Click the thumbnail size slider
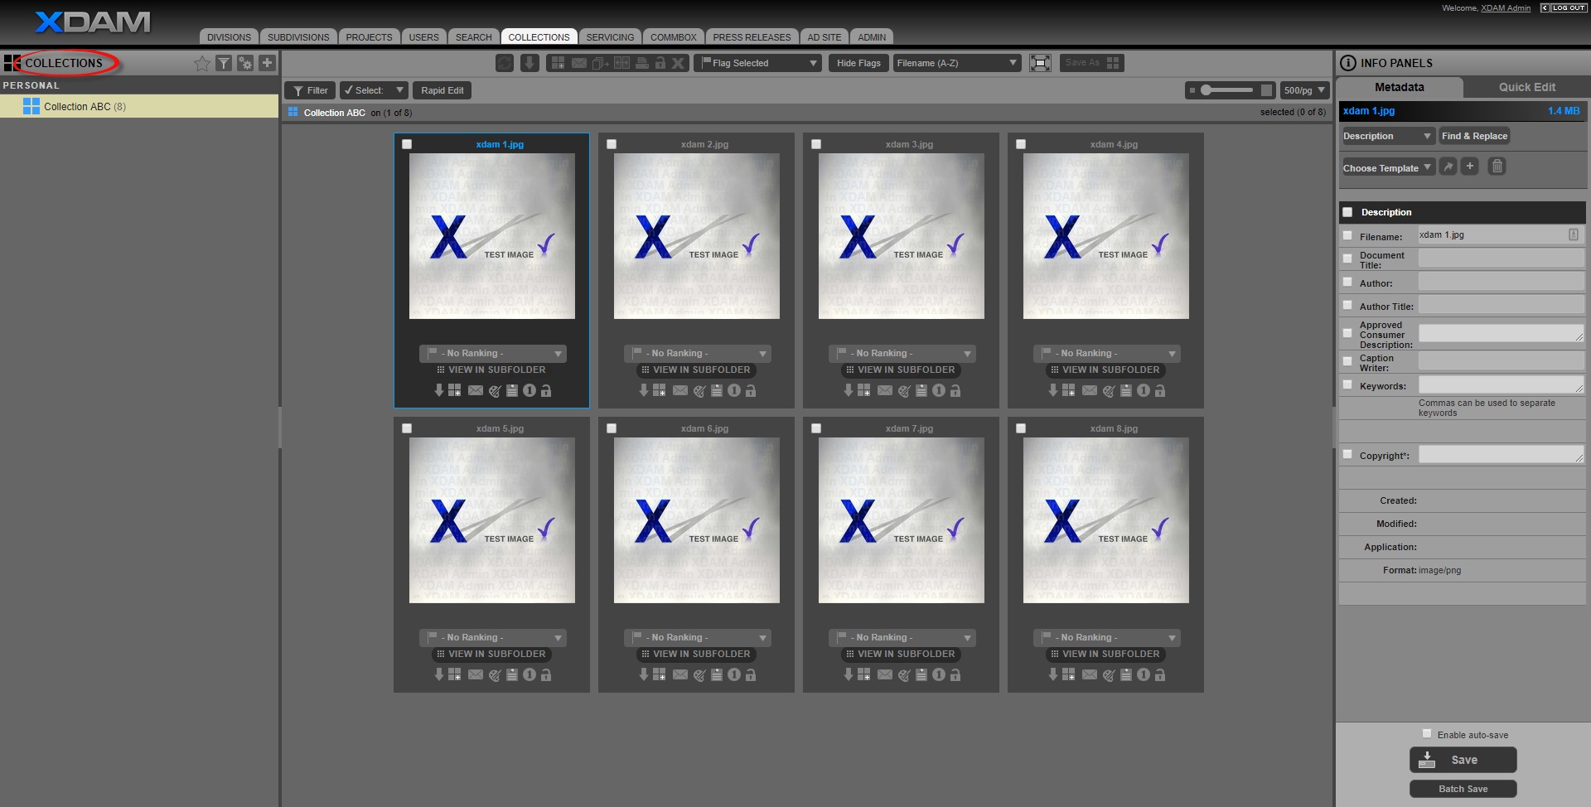Screen dimensions: 1591x807 click(x=1227, y=90)
